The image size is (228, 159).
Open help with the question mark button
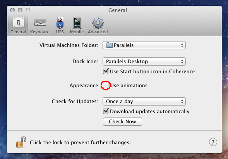213,142
